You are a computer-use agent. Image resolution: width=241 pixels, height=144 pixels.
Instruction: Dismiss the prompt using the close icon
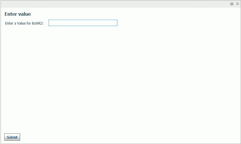(x=238, y=4)
